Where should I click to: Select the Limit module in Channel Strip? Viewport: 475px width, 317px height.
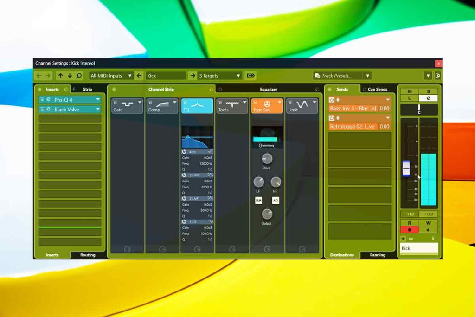pos(302,106)
